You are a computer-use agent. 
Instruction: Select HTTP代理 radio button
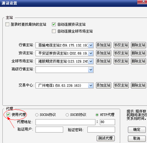click(x=97, y=115)
